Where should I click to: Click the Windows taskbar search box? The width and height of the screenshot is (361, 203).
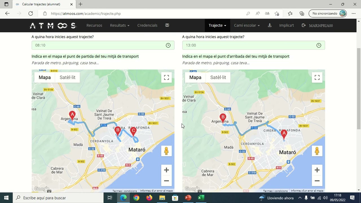pyautogui.click(x=58, y=198)
